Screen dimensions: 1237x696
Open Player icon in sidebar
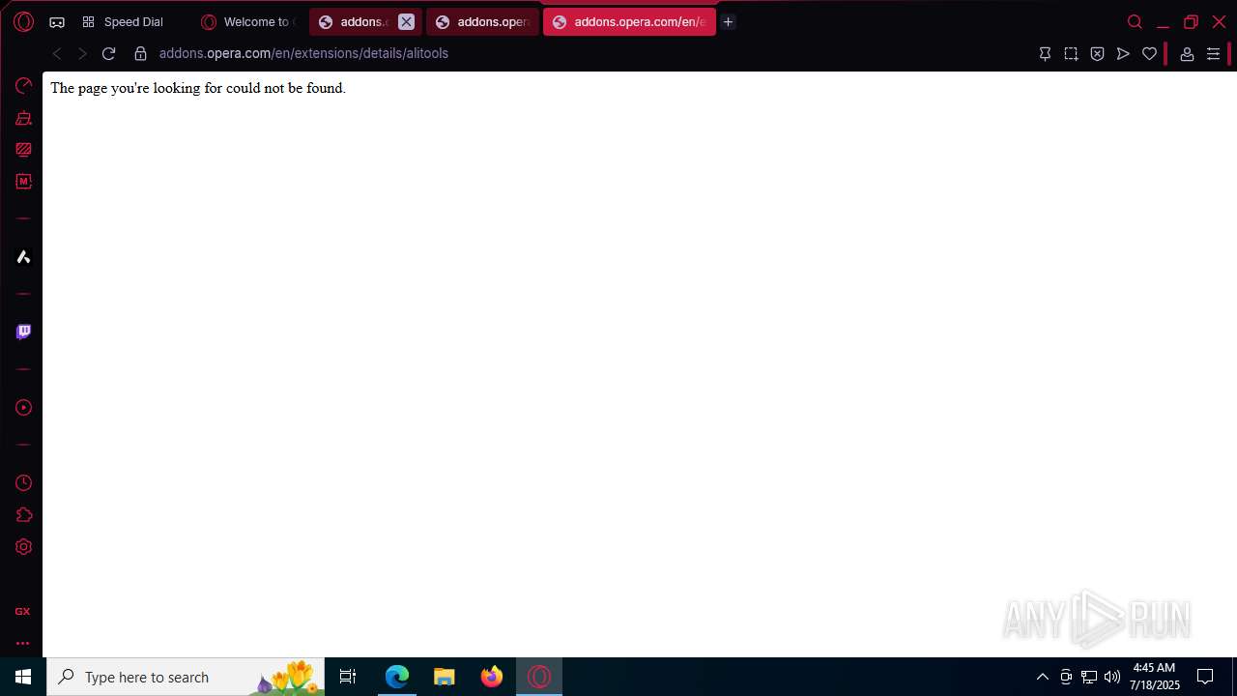[23, 407]
